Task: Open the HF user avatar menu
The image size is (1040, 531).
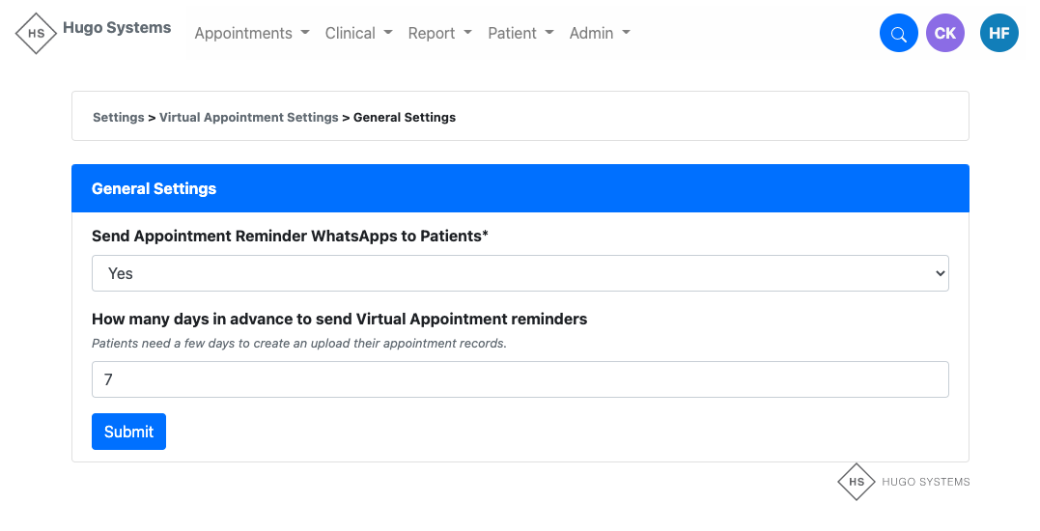Action: 998,34
